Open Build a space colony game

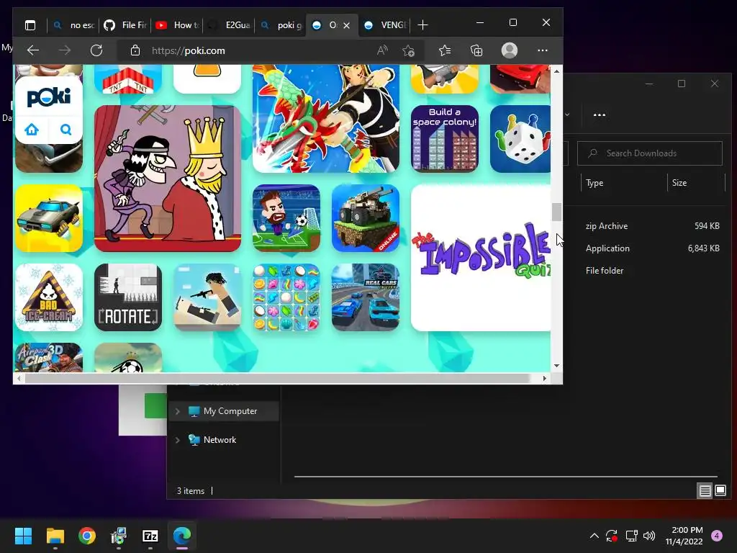444,139
